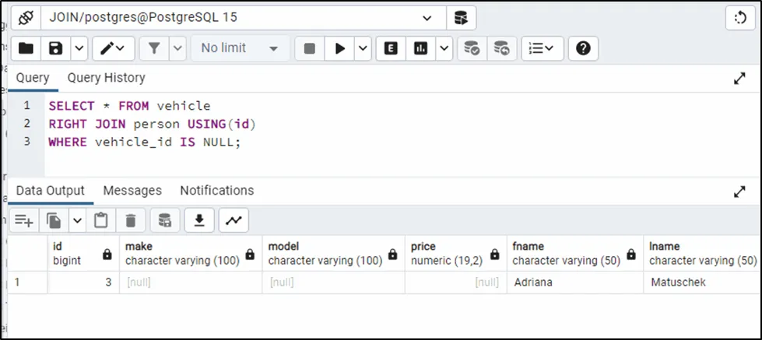This screenshot has height=340, width=762.
Task: Run the query with Execute button
Action: point(339,48)
